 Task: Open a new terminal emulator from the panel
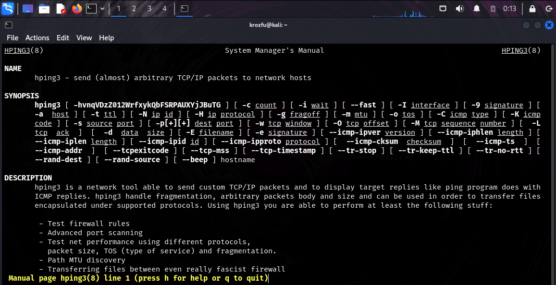click(91, 9)
